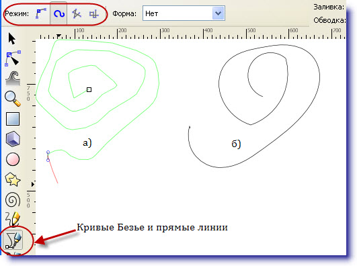Select the Pencil freehand tool

coord(13,219)
